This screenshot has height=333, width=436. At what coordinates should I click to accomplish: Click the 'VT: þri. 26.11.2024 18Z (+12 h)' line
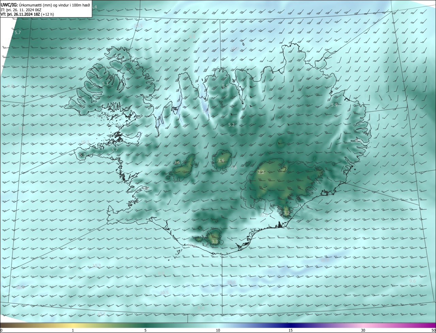(27, 14)
